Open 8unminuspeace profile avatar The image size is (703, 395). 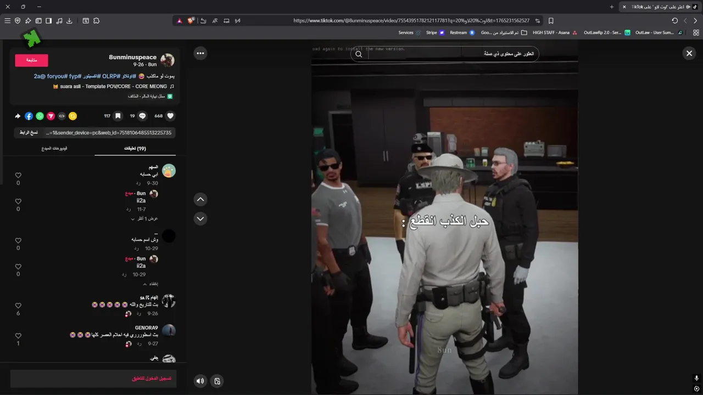coord(168,60)
